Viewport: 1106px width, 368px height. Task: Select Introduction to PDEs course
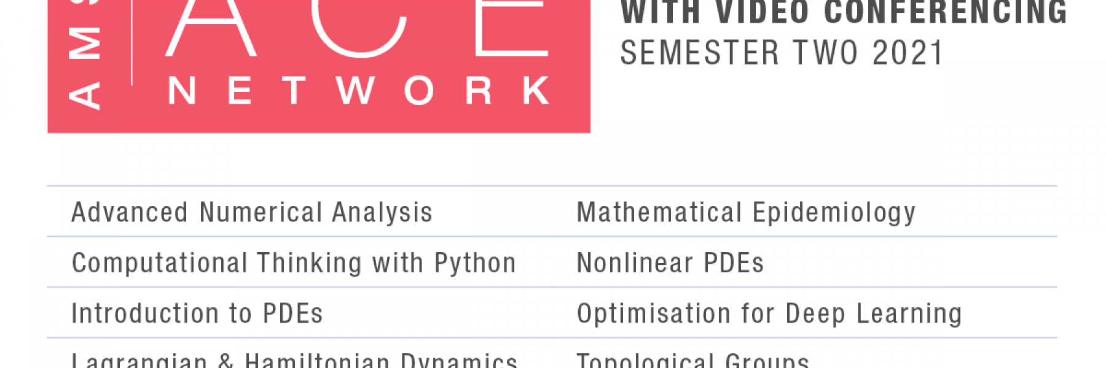click(x=197, y=313)
